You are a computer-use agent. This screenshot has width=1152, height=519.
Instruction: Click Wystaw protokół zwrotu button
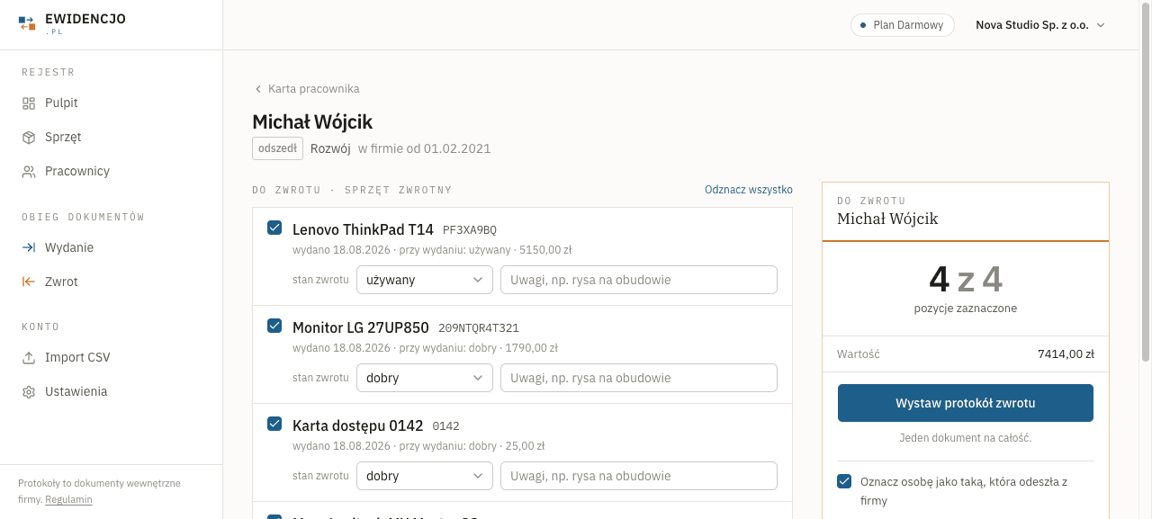coord(966,403)
